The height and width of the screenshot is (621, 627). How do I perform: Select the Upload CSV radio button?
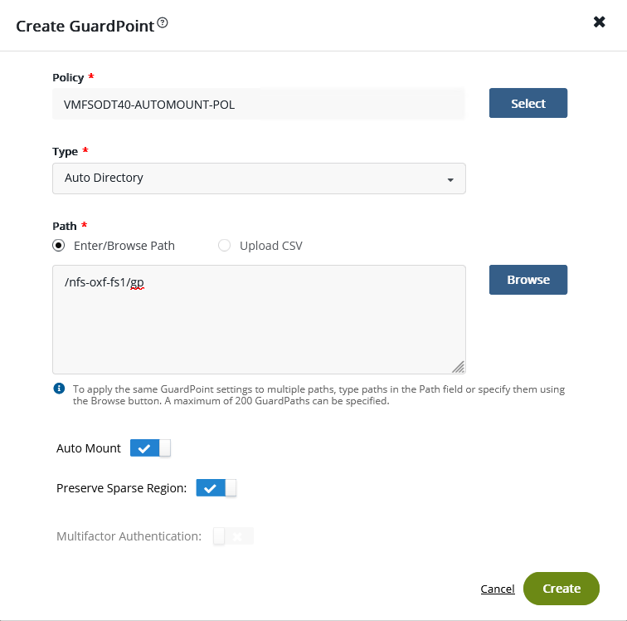224,246
